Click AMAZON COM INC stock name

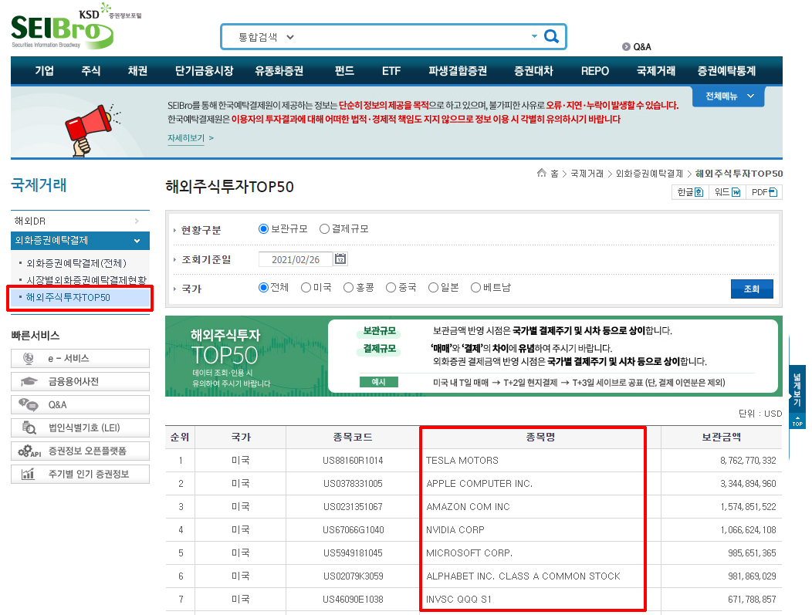(468, 507)
